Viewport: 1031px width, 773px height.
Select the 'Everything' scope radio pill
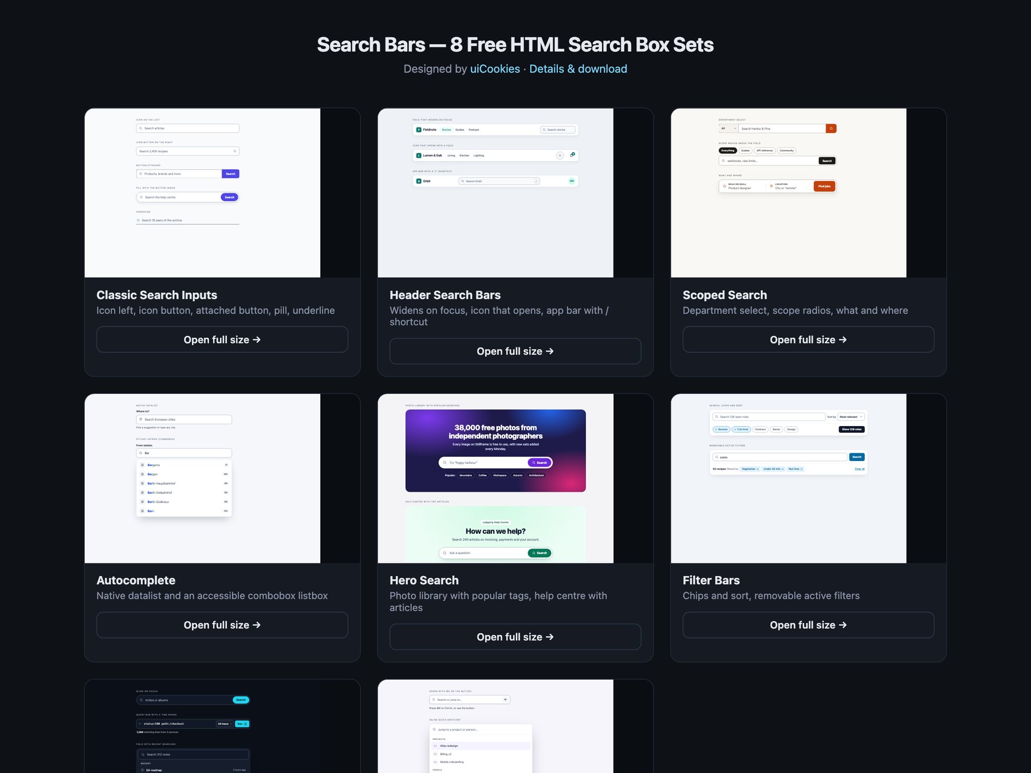(728, 151)
